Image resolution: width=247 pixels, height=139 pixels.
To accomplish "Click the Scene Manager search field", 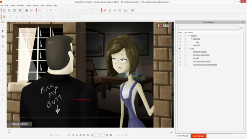I will 208,28.
